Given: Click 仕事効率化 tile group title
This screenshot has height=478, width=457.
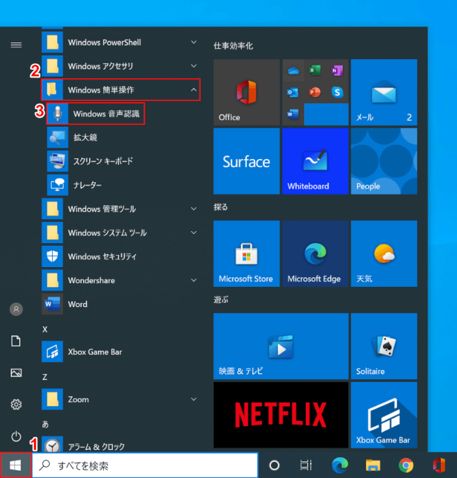Looking at the screenshot, I should (233, 46).
